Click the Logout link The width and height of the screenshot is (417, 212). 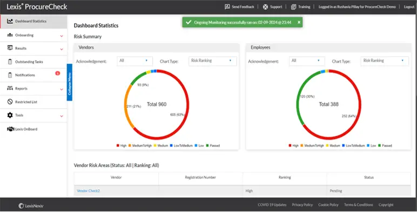pos(409,7)
